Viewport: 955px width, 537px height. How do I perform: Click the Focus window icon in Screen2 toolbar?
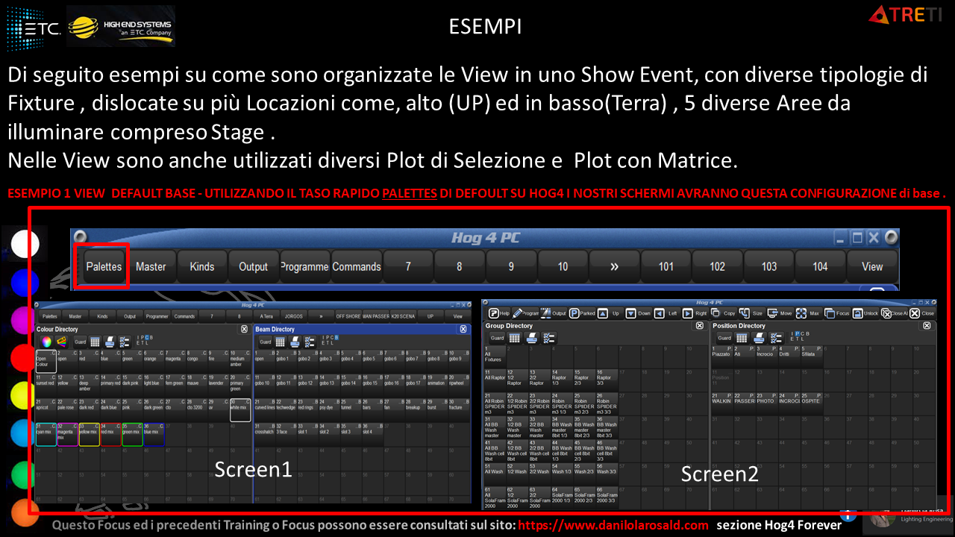830,313
